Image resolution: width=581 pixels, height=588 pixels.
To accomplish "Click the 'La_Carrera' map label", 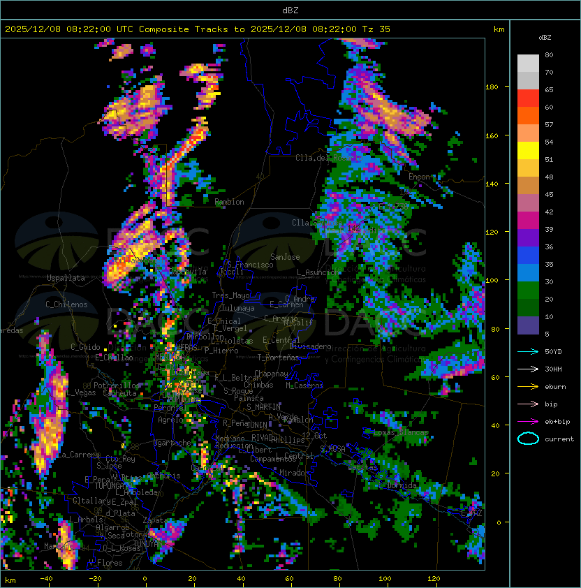I will coord(79,455).
